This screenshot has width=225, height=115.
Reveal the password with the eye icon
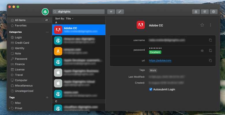202,51
